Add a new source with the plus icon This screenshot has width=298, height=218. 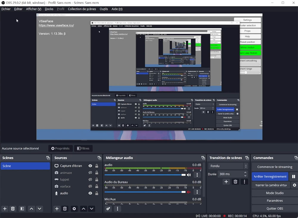pyautogui.click(x=57, y=209)
